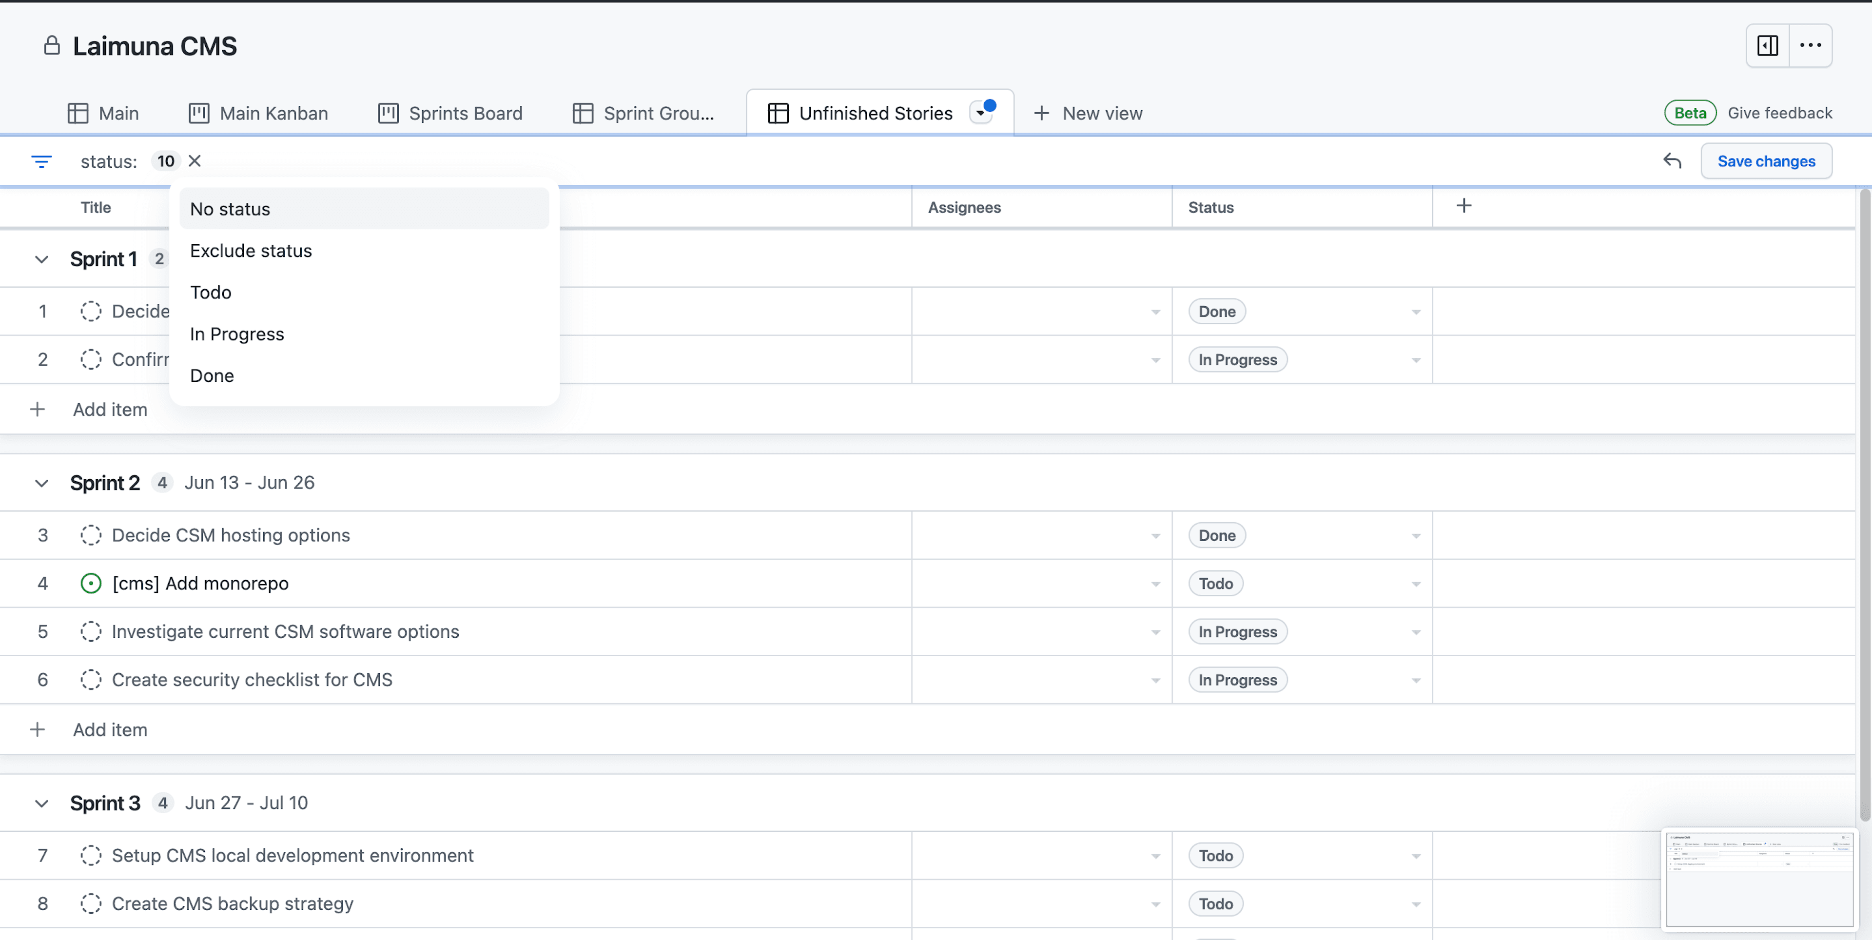Open the side panel toggle icon
This screenshot has width=1872, height=940.
(1767, 46)
